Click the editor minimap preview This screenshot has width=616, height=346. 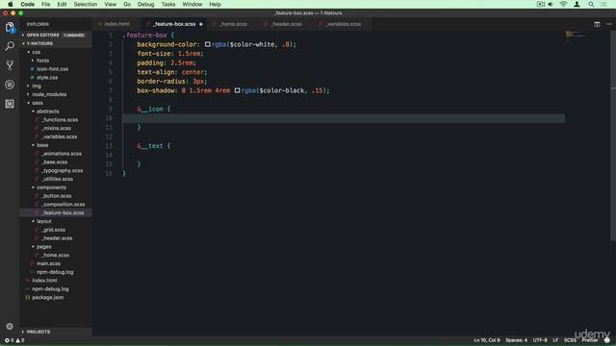click(575, 36)
